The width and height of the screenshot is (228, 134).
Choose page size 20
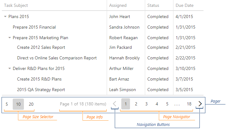coord(31,104)
